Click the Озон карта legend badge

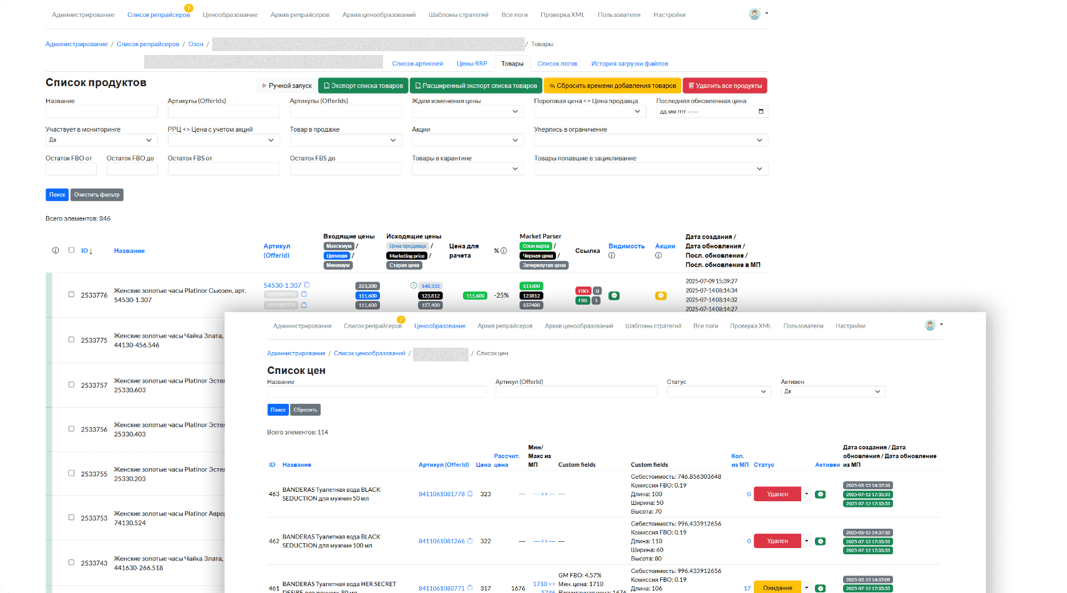click(x=536, y=246)
